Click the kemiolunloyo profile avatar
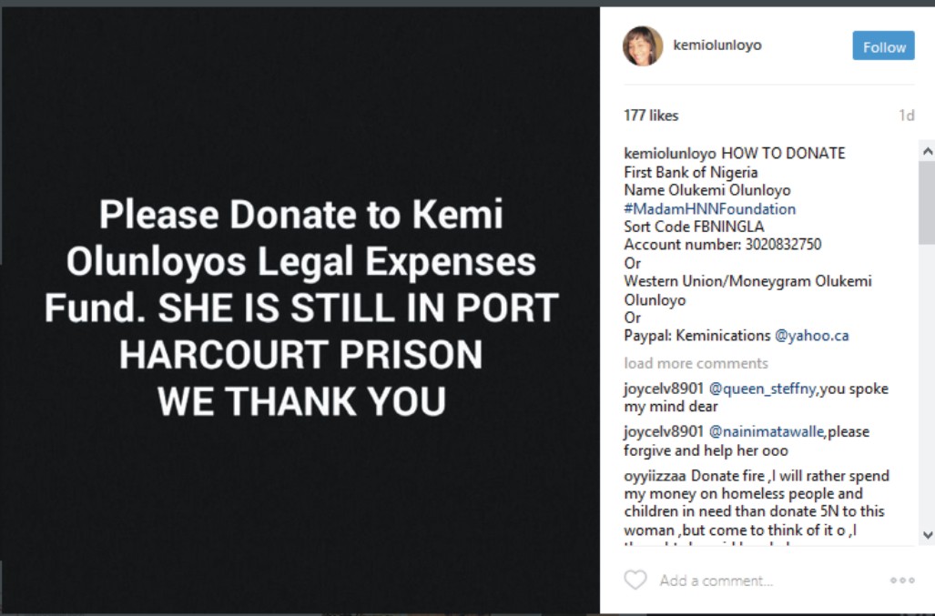The image size is (935, 616). click(643, 45)
